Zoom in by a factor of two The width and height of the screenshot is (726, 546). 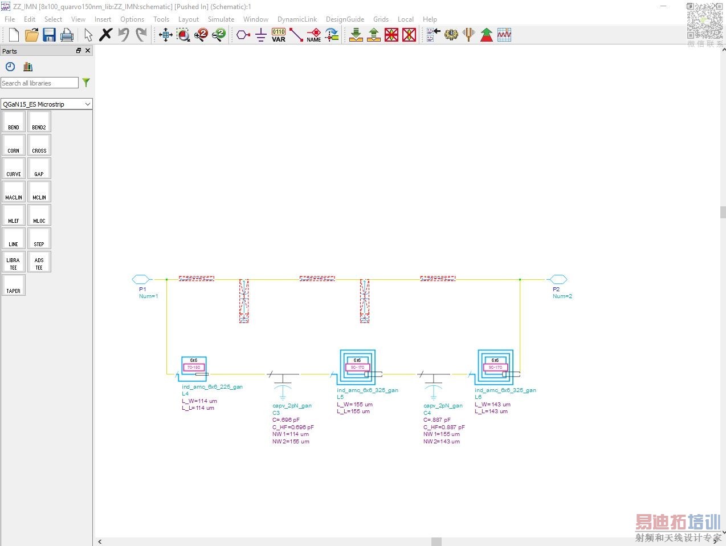click(x=201, y=35)
